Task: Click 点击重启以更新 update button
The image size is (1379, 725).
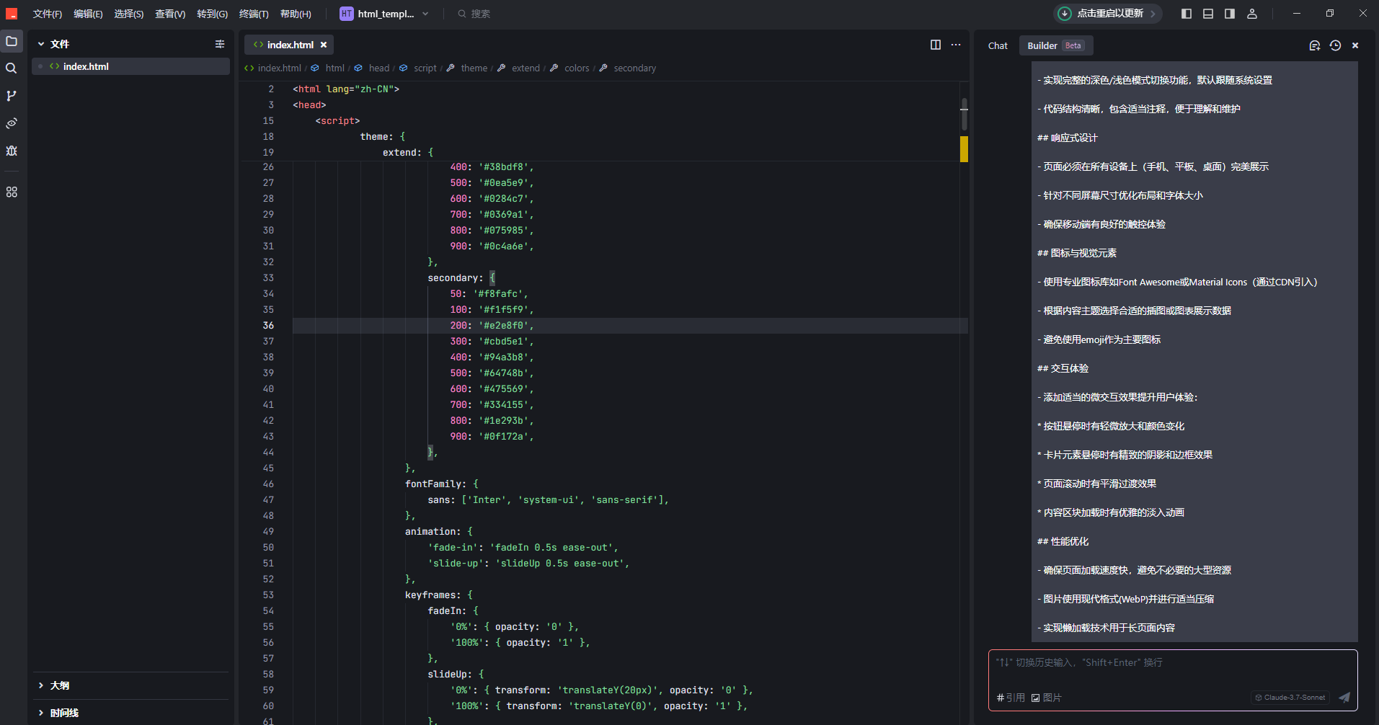Action: coord(1107,14)
